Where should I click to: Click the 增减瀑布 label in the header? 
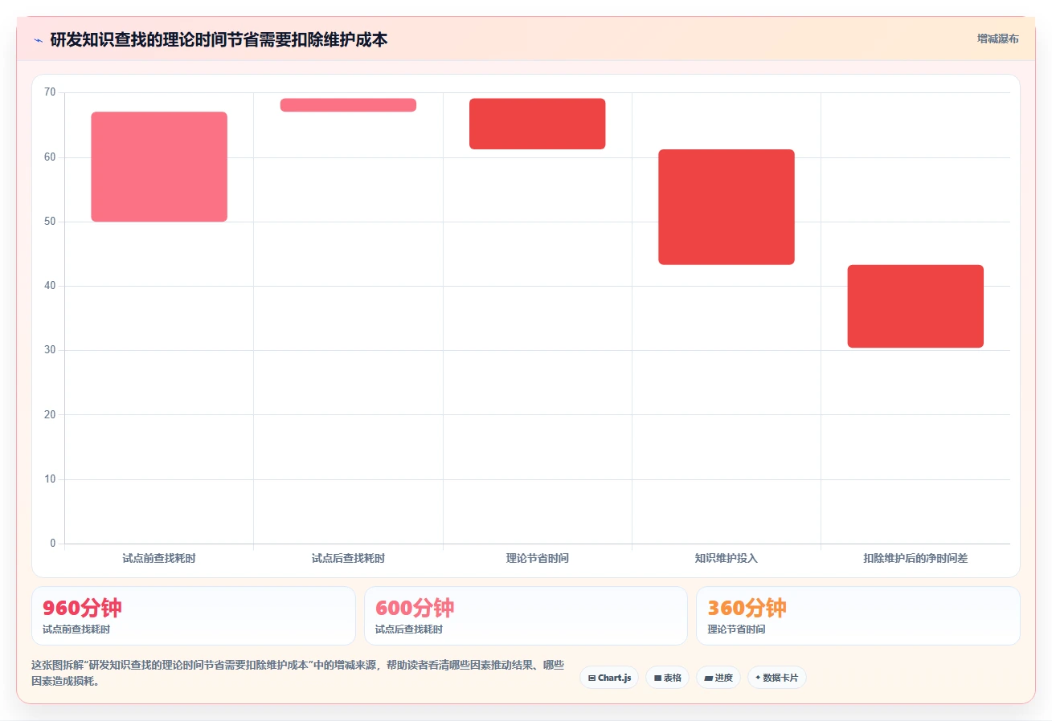997,39
